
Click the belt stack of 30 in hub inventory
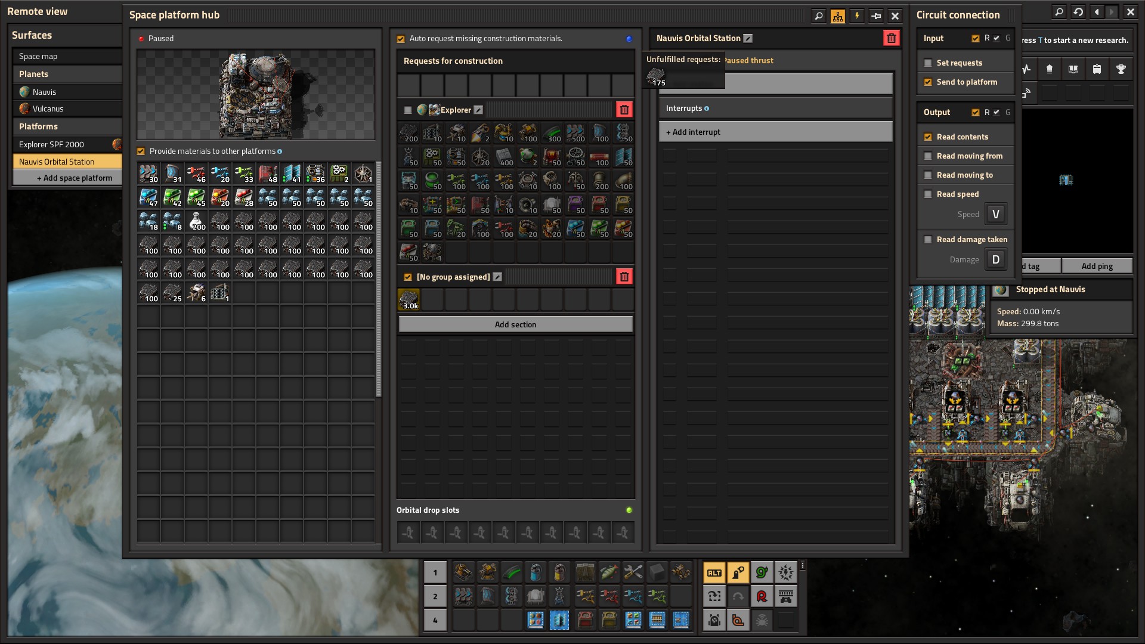pos(148,174)
